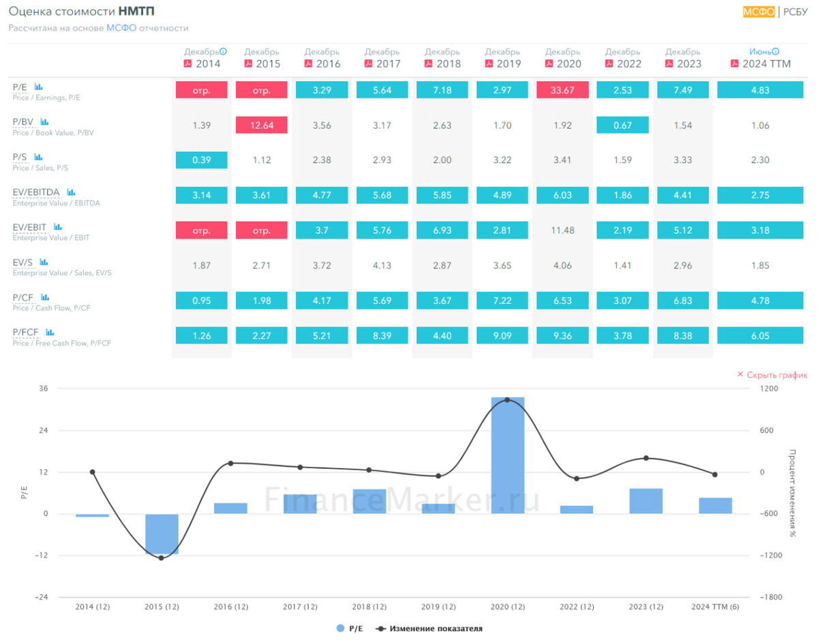The width and height of the screenshot is (818, 644).
Task: Open the 2018 PDF report icon
Action: 429,63
